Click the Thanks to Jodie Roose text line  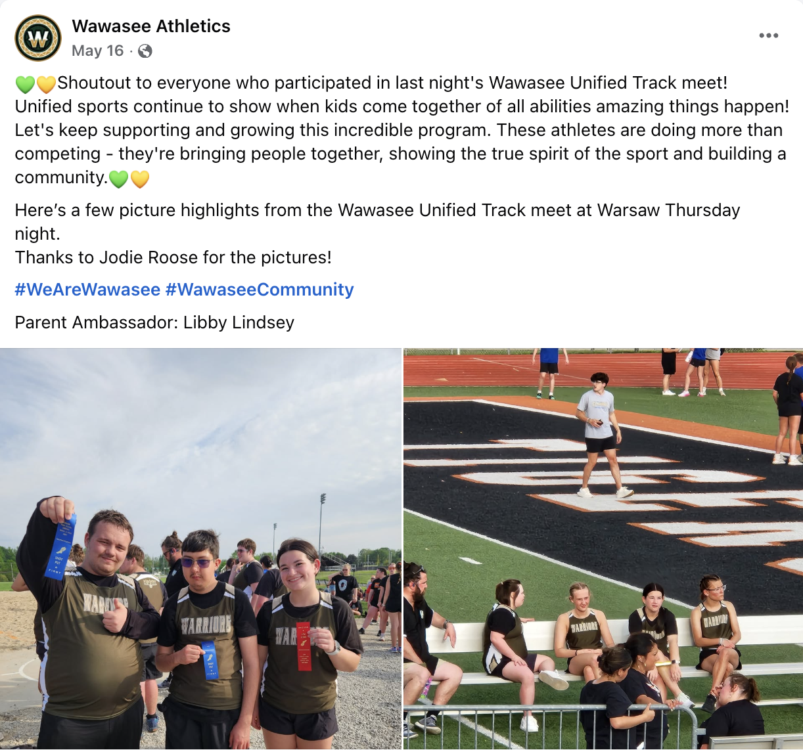tap(173, 257)
